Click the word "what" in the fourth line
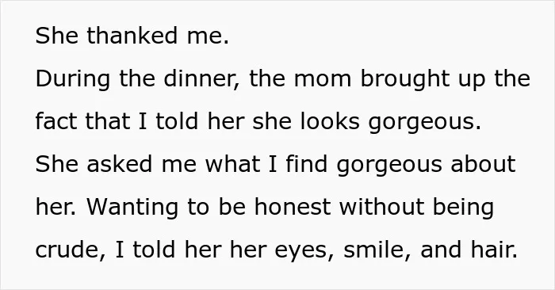The image size is (555, 290). (x=232, y=164)
